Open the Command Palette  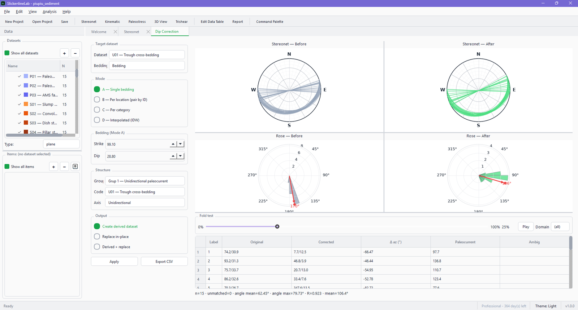(x=269, y=22)
